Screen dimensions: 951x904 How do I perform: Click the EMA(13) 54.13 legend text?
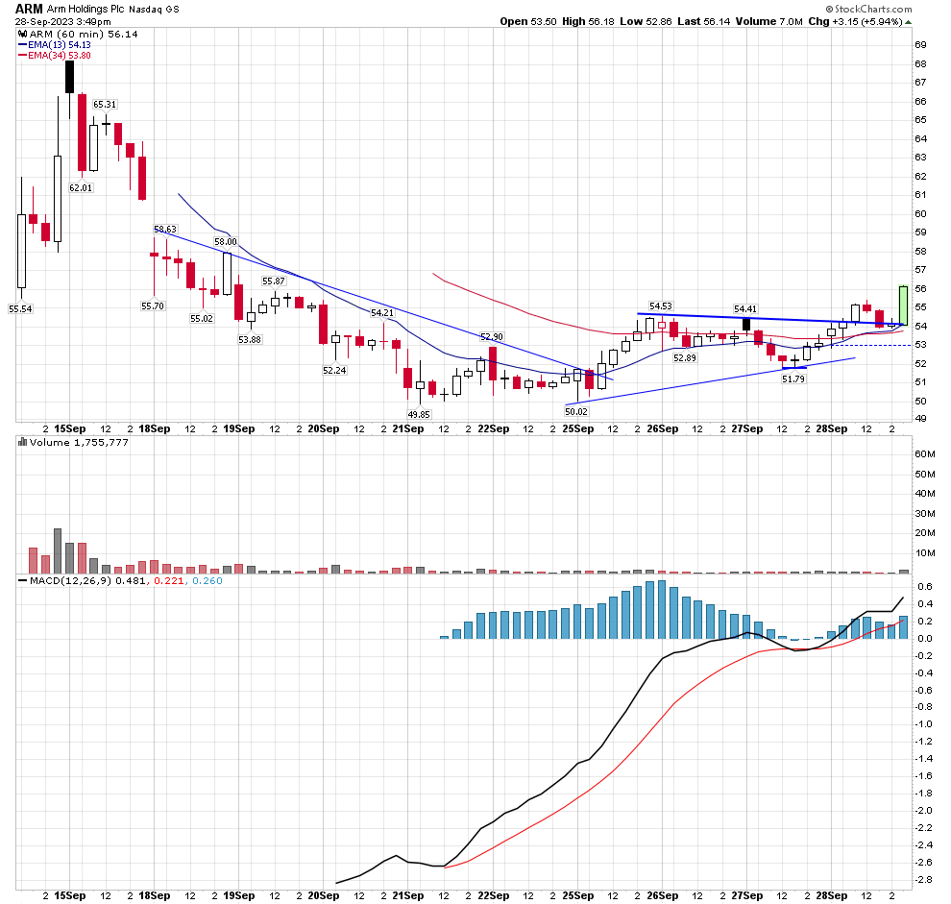[x=60, y=45]
